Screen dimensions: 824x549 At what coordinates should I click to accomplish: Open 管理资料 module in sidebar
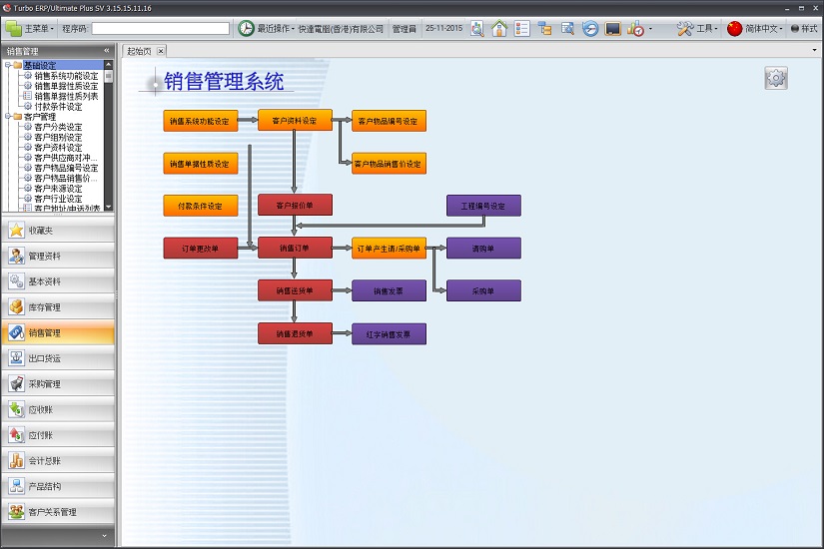tap(58, 256)
